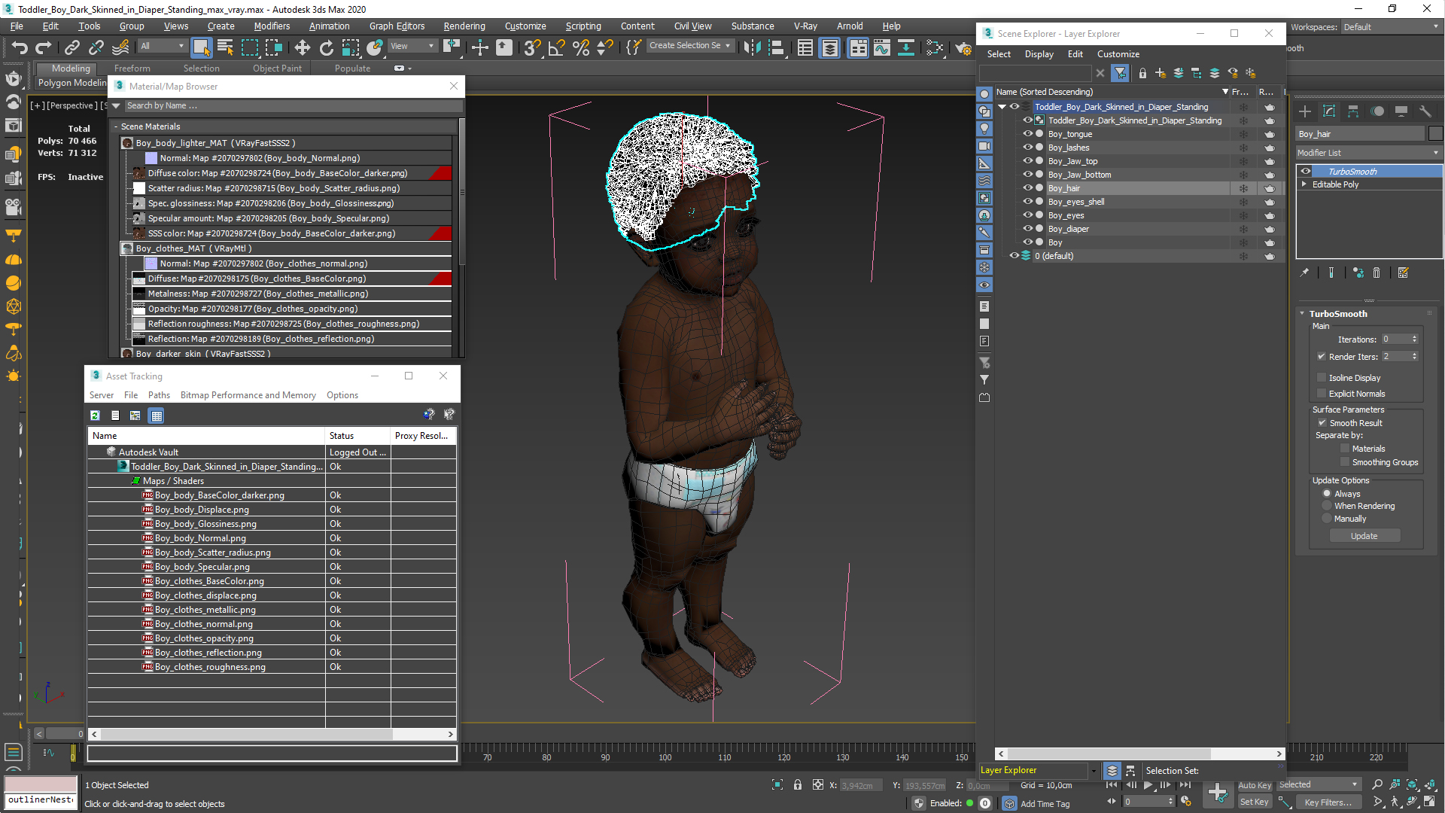Viewport: 1445px width, 813px height.
Task: Open the Schematic View icon
Action: point(906,48)
